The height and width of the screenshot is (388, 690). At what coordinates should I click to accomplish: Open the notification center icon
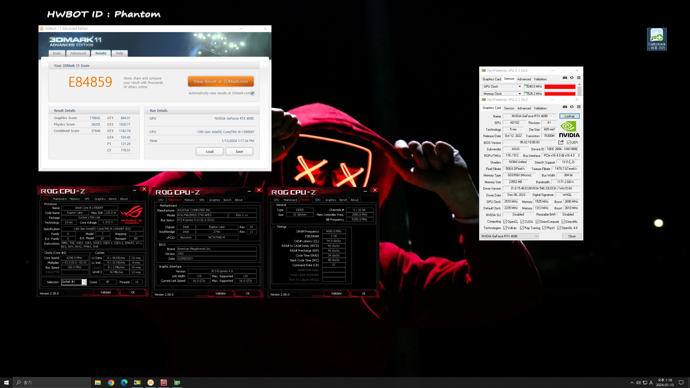coord(681,383)
